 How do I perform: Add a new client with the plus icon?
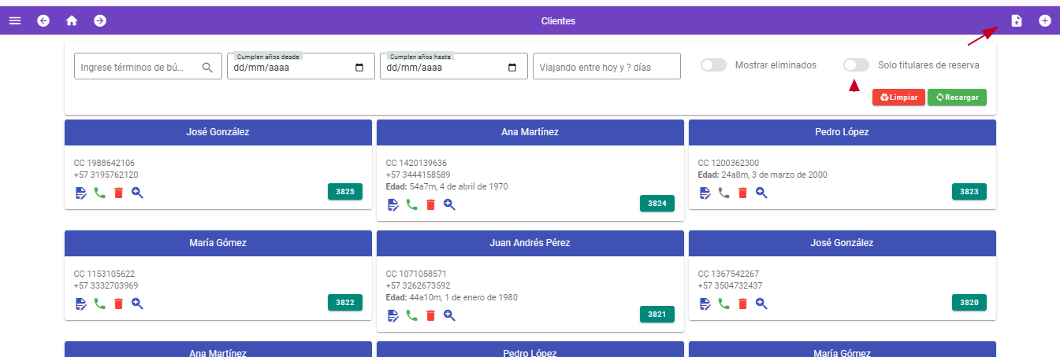(1045, 20)
